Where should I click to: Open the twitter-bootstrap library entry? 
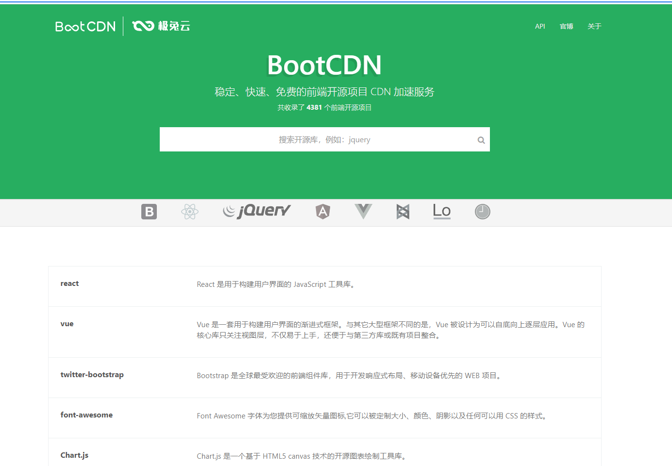(x=92, y=375)
